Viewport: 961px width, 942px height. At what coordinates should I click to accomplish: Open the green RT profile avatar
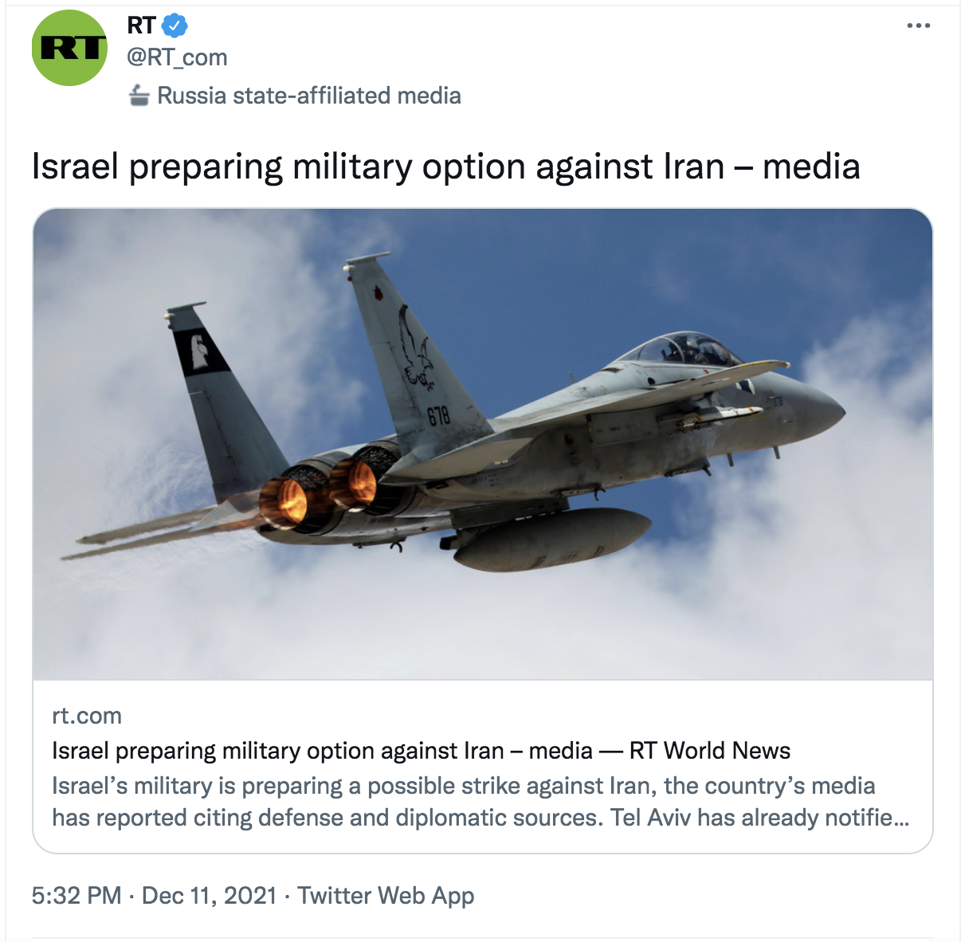pos(69,48)
